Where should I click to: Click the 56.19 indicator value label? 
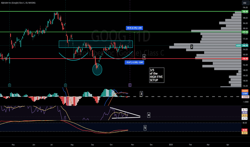[245, 110]
